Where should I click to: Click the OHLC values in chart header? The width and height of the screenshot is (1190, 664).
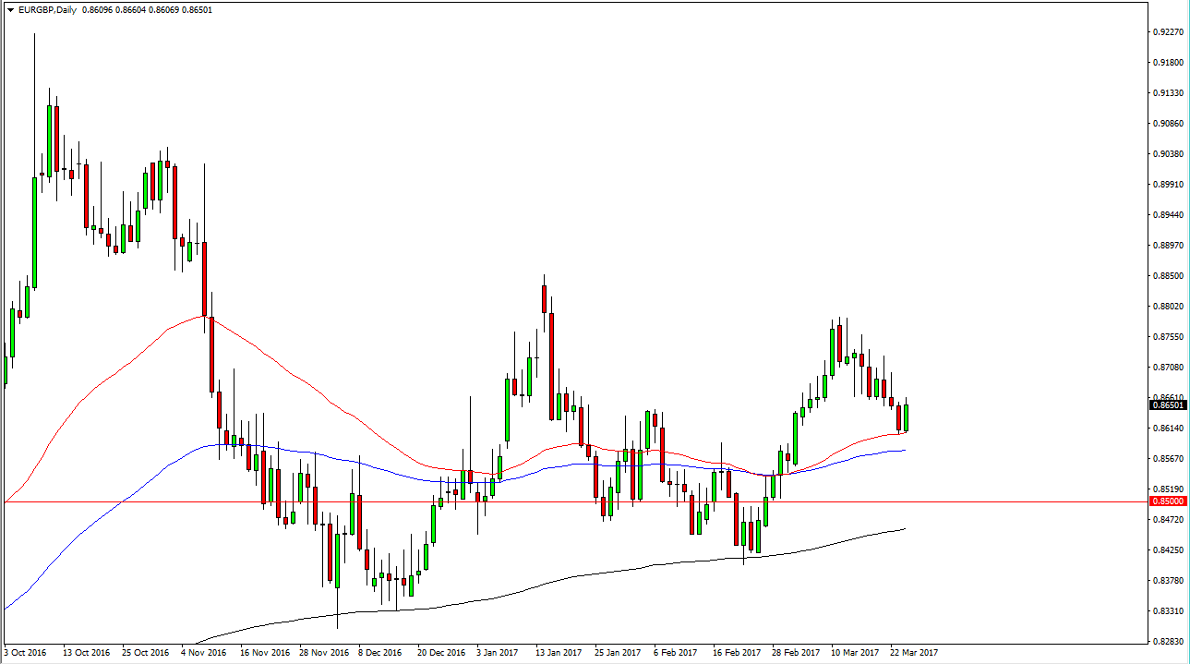(147, 10)
